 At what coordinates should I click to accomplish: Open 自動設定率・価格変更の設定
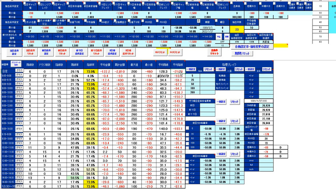[x=252, y=47]
